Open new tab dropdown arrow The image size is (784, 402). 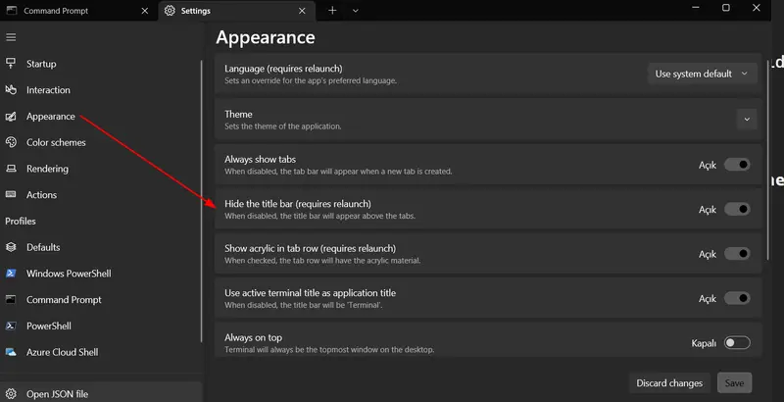[355, 11]
